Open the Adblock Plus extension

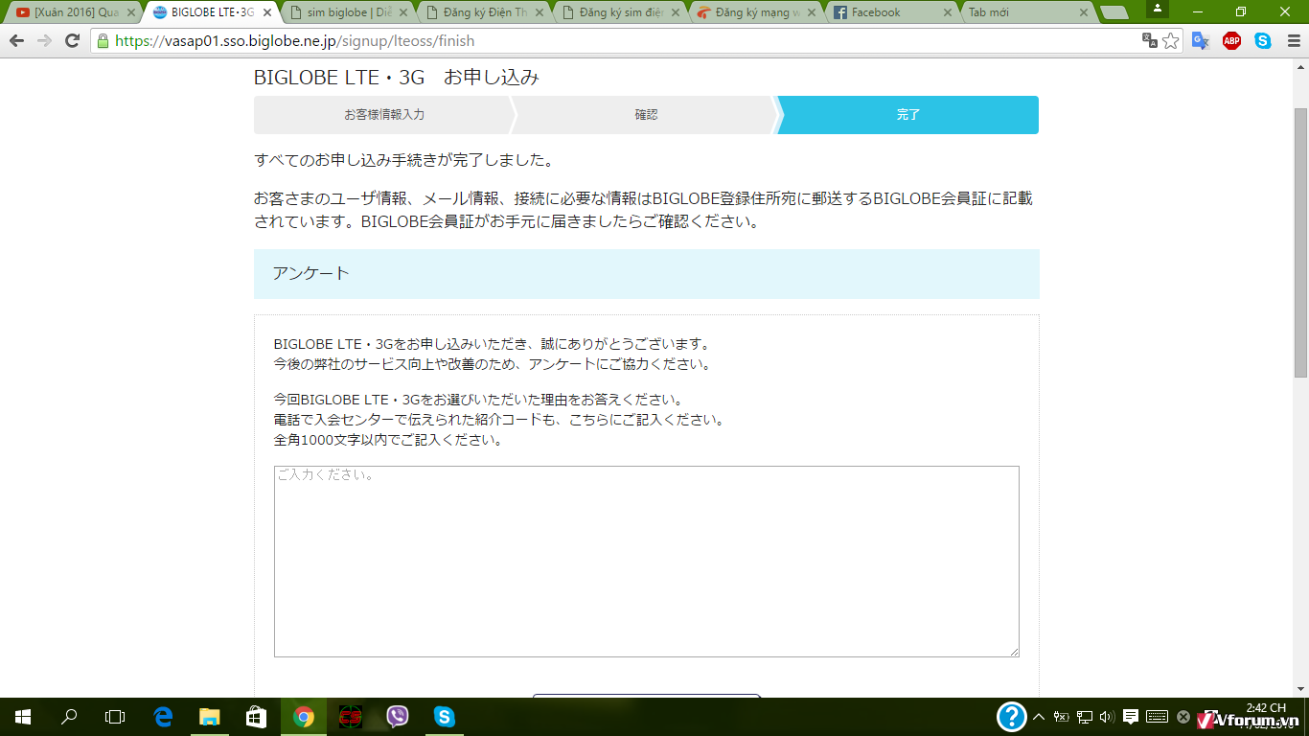[x=1231, y=40]
